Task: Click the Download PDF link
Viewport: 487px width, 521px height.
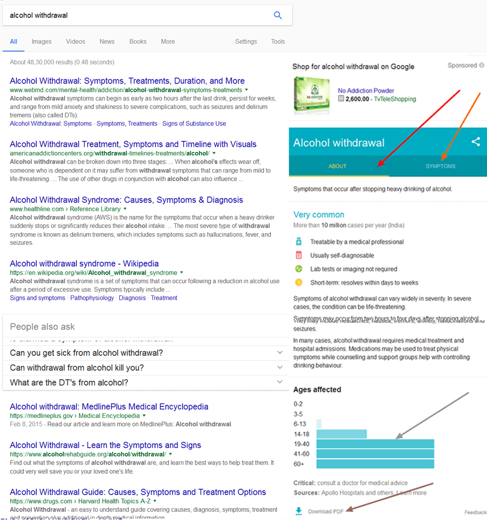Action: (x=326, y=511)
